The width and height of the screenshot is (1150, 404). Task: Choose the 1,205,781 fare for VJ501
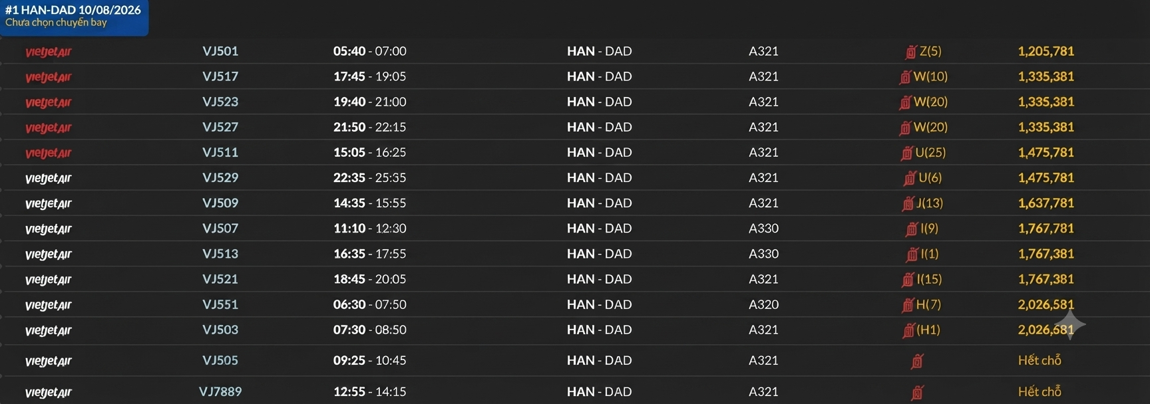tap(1046, 51)
